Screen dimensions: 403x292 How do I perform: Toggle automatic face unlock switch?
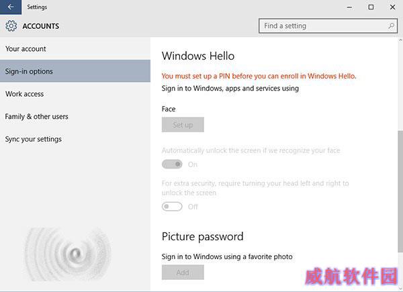click(x=172, y=164)
